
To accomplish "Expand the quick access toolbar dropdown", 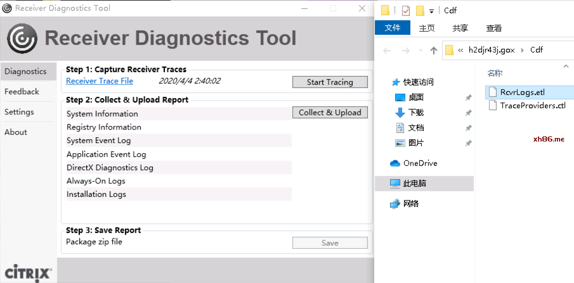I will click(x=432, y=11).
